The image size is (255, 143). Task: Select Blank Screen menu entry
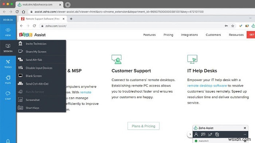click(x=41, y=76)
